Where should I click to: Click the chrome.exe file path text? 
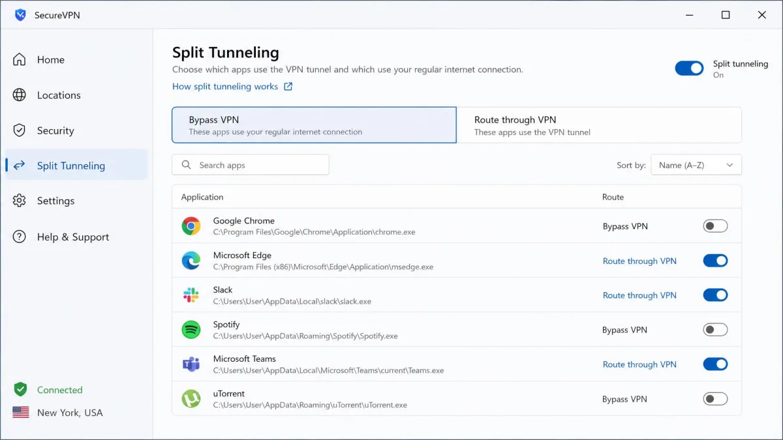(315, 232)
